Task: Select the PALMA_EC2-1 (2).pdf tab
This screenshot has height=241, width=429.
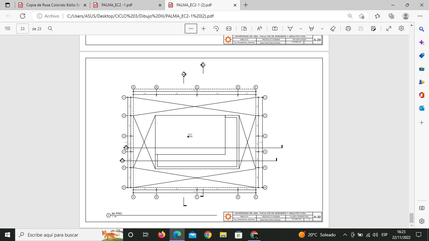Action: 203,5
